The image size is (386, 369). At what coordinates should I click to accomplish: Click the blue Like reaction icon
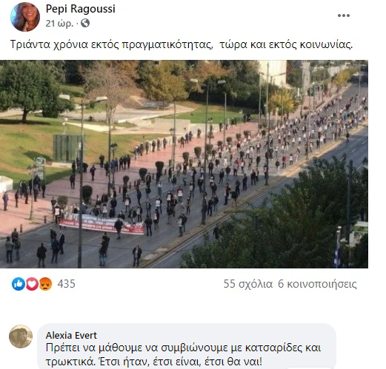[19, 284]
